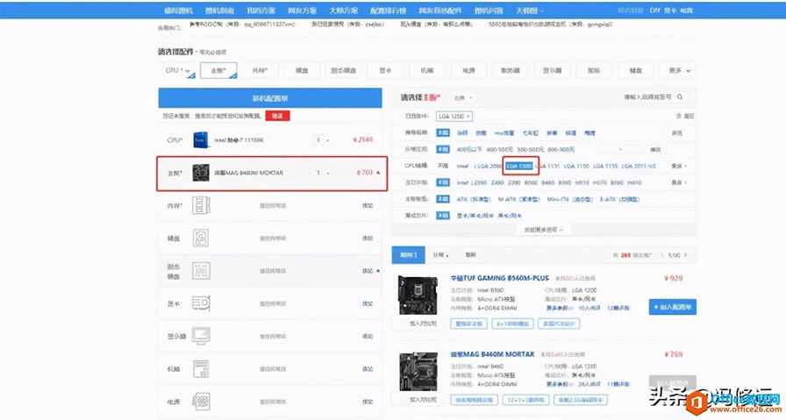Image resolution: width=786 pixels, height=420 pixels.
Task: Open the TUF GAMING B560M-PLUS product link
Action: pyautogui.click(x=500, y=278)
